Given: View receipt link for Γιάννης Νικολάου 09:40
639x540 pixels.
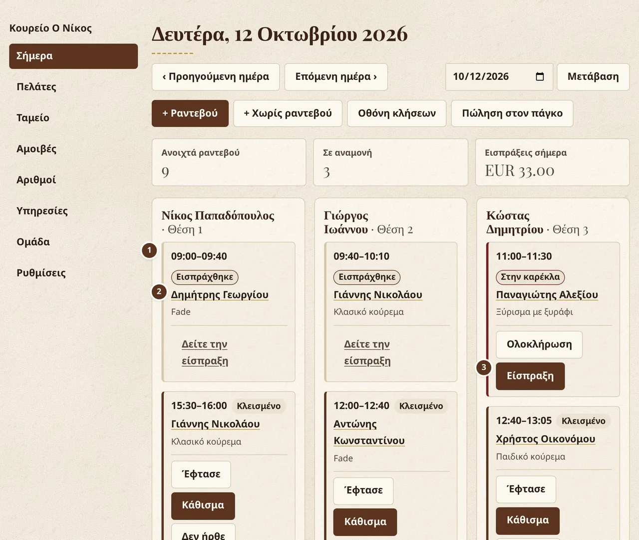Looking at the screenshot, I should (x=367, y=352).
